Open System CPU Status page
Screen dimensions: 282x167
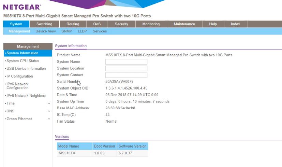pyautogui.click(x=23, y=61)
